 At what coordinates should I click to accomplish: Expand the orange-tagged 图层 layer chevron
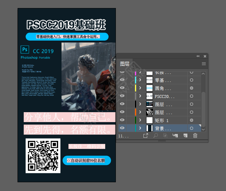click(140, 112)
